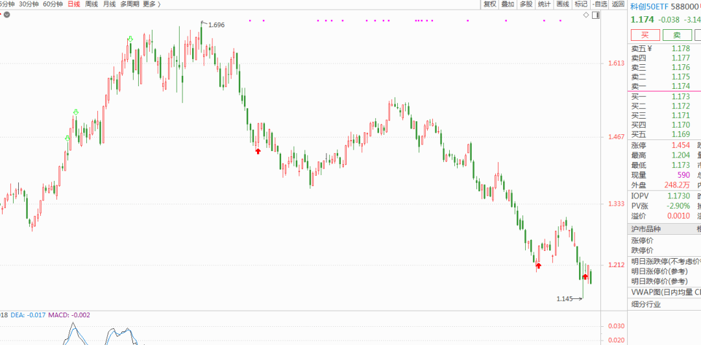Click the first red up-arrow signal on chart
Screen dimensions: 701x345
pyautogui.click(x=258, y=150)
